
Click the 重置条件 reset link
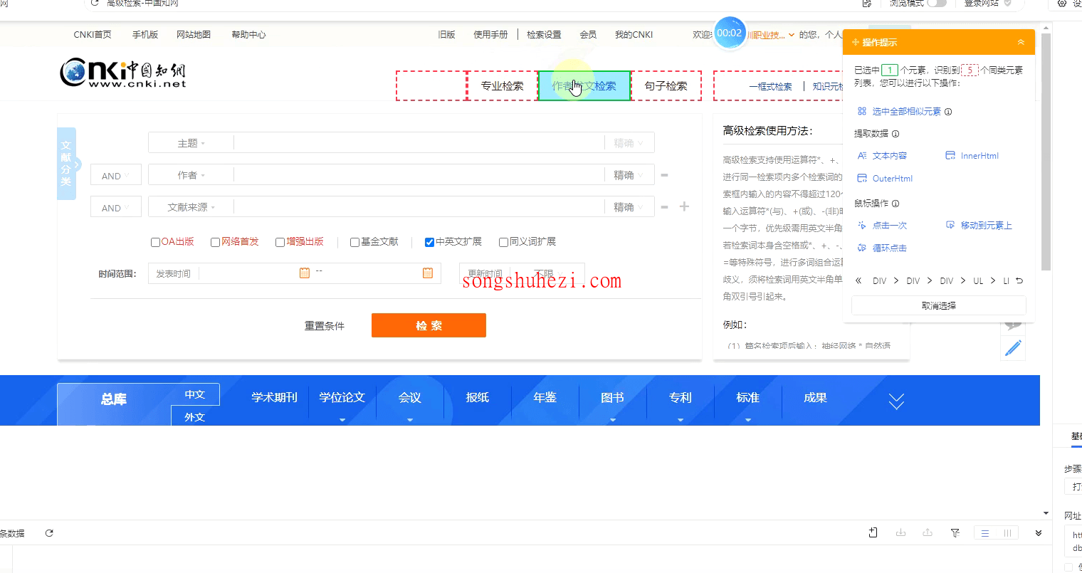click(325, 326)
